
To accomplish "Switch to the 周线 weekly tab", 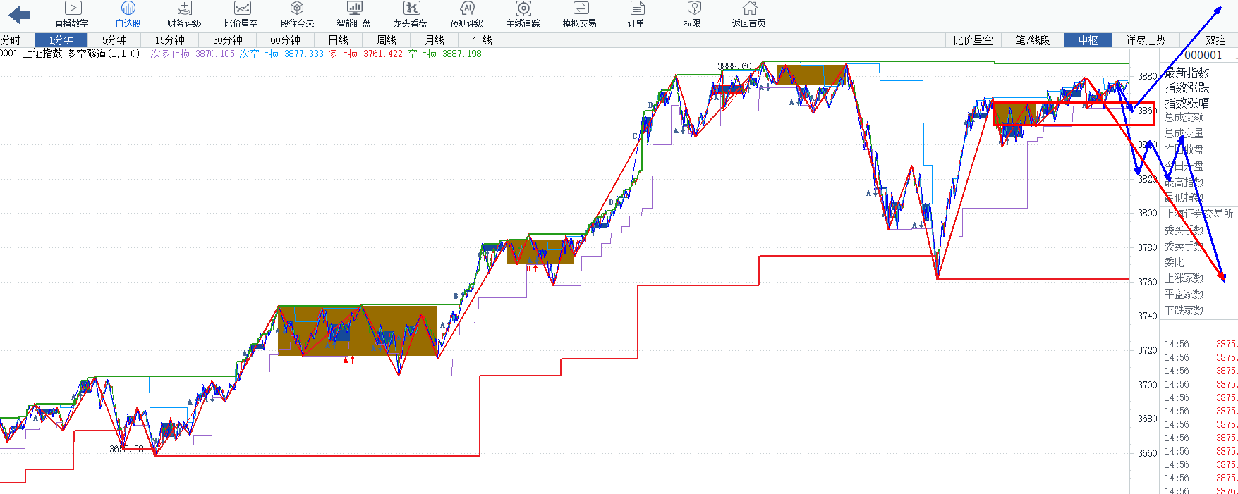I will coord(387,40).
